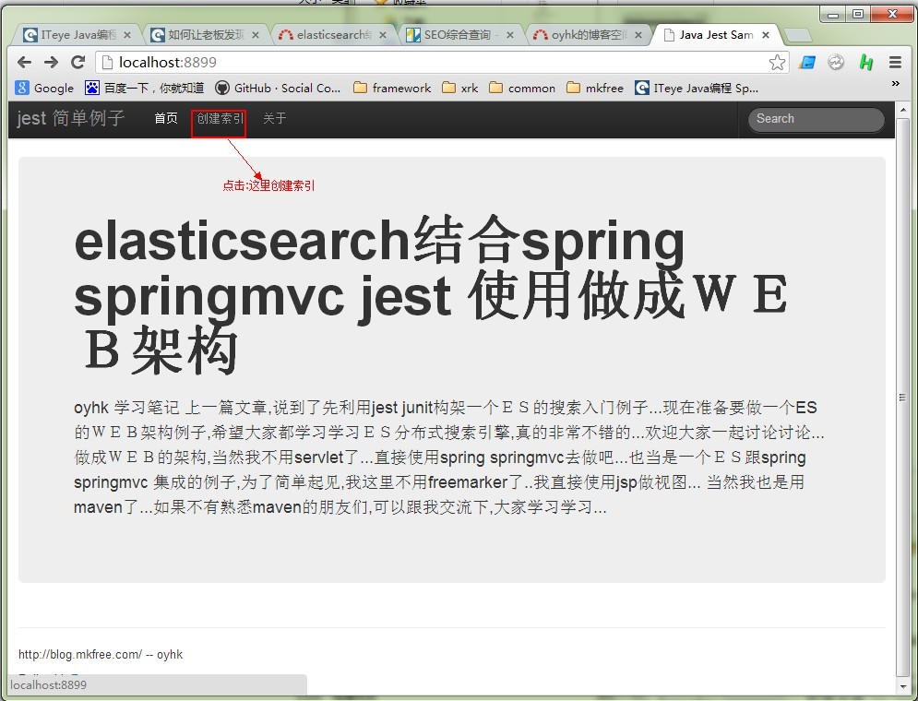This screenshot has height=701, width=918.
Task: Click the paragraph starting oyhk 学习笔记
Action: tap(449, 457)
